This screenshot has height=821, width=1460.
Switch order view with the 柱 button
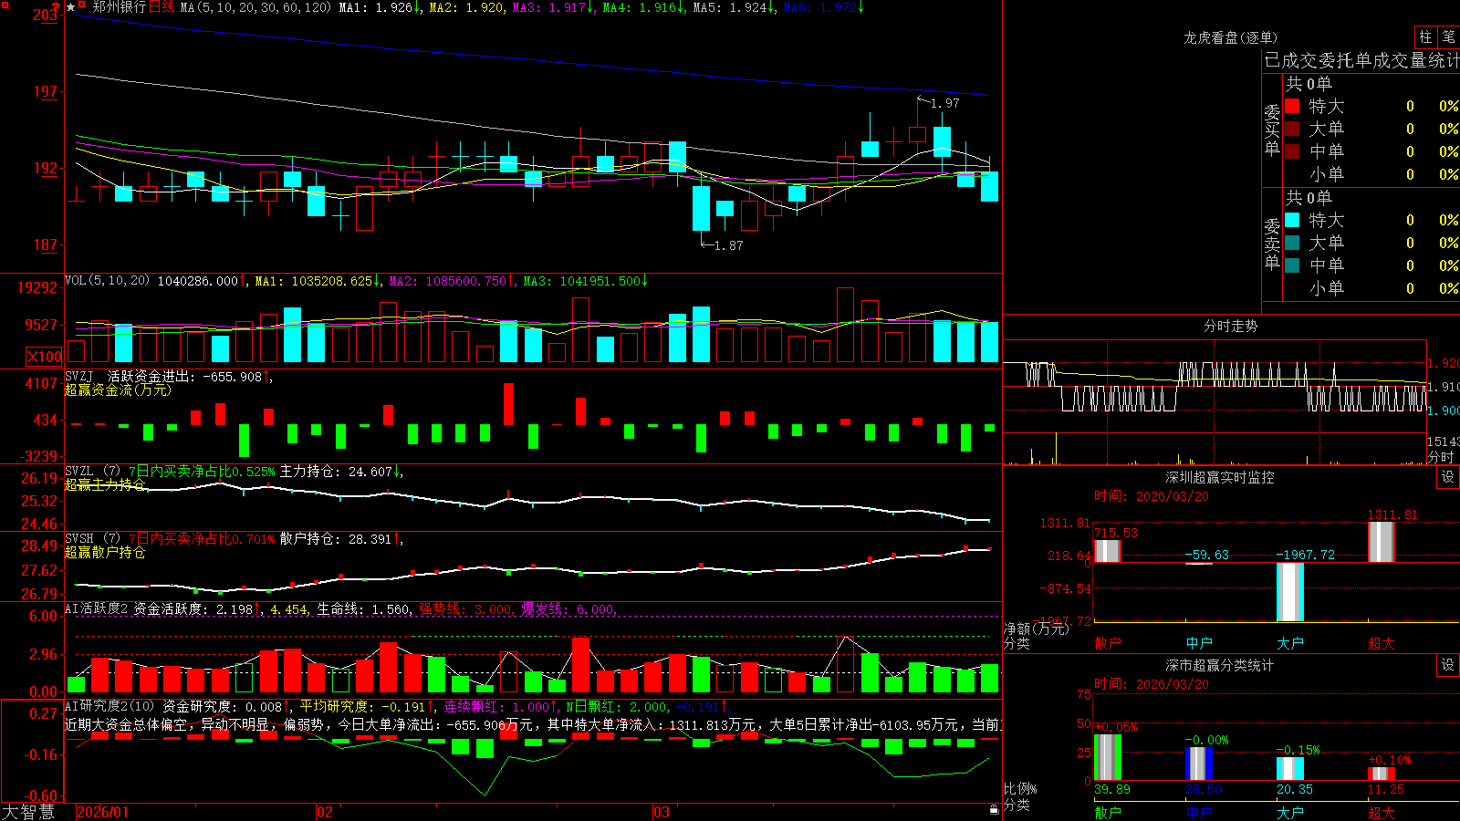pyautogui.click(x=1425, y=36)
